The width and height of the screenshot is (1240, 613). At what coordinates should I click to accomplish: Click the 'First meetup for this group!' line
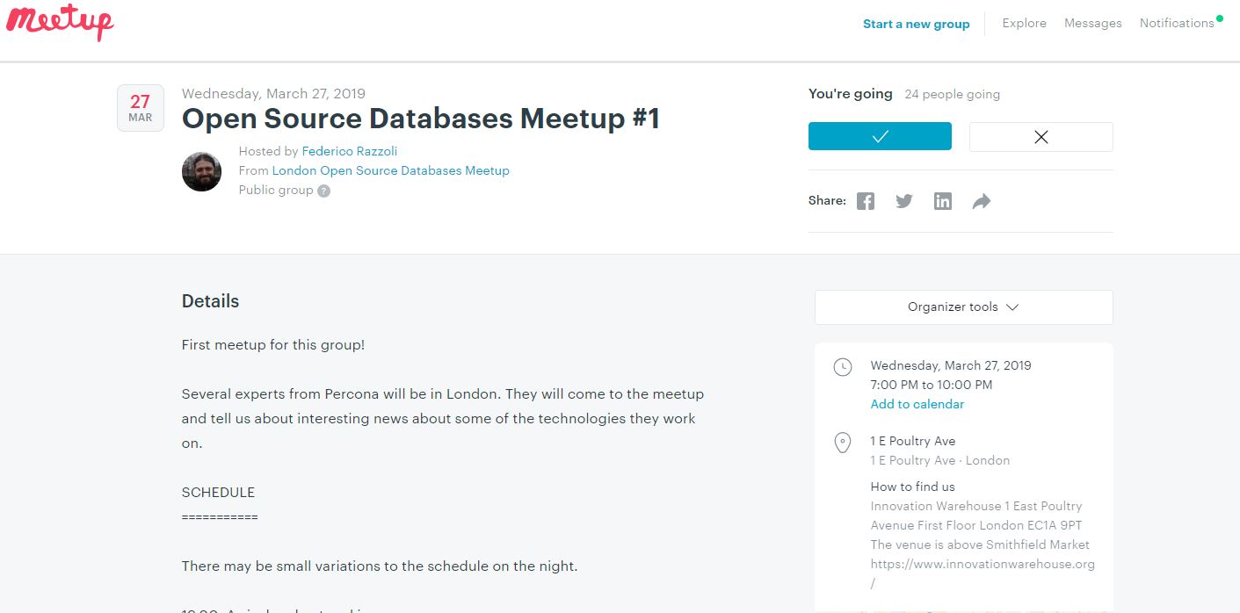pos(273,344)
